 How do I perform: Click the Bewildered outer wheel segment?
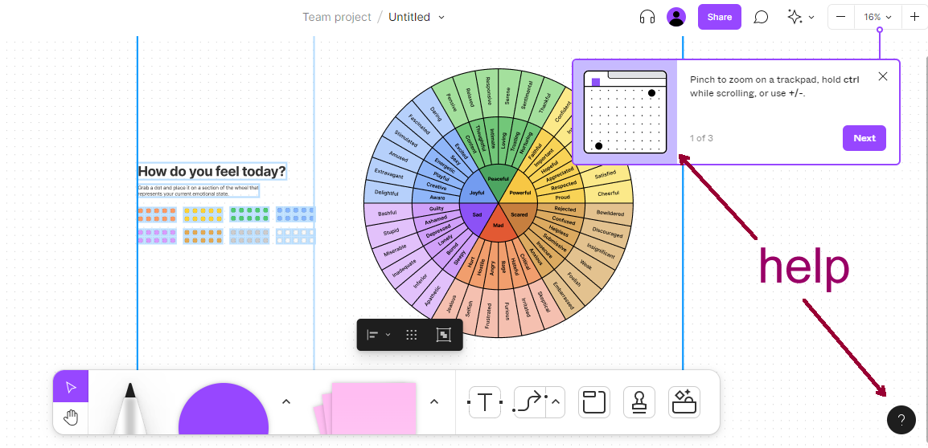coord(610,214)
